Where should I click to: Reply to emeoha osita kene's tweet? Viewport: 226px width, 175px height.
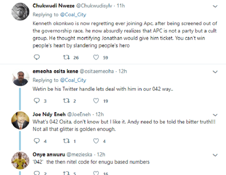click(x=37, y=101)
